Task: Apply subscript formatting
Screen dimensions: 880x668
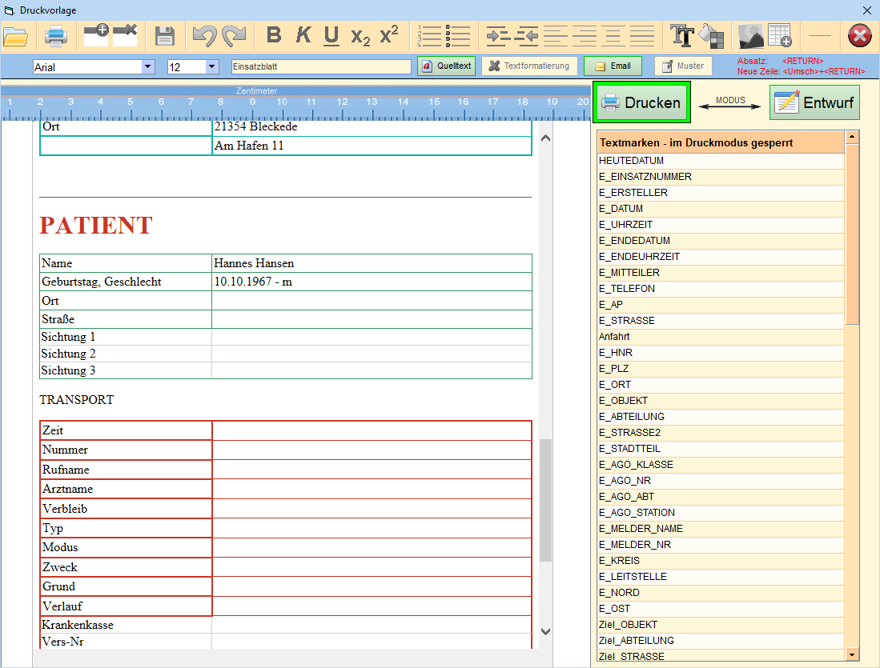Action: pyautogui.click(x=360, y=36)
